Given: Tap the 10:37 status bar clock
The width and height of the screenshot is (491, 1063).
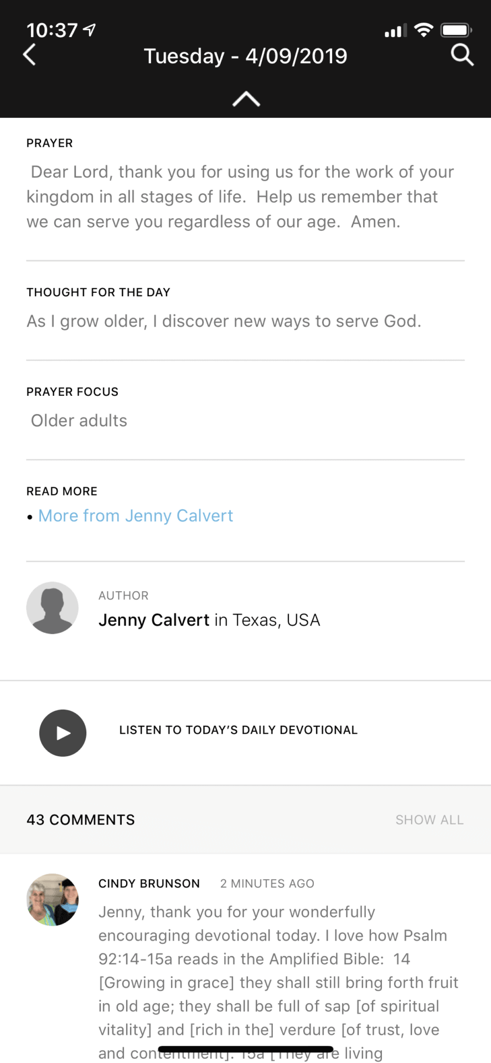Looking at the screenshot, I should pos(52,30).
